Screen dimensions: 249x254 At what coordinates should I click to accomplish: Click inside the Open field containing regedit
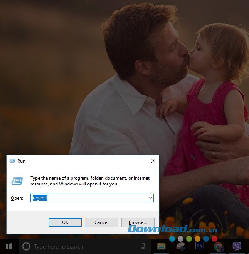(89, 198)
